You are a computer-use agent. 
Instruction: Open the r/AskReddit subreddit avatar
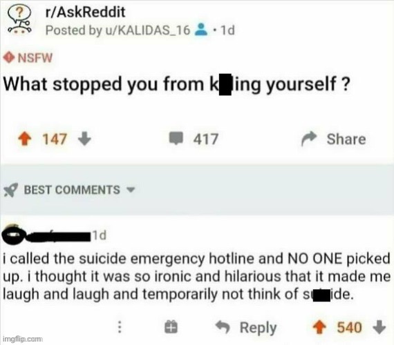[19, 21]
